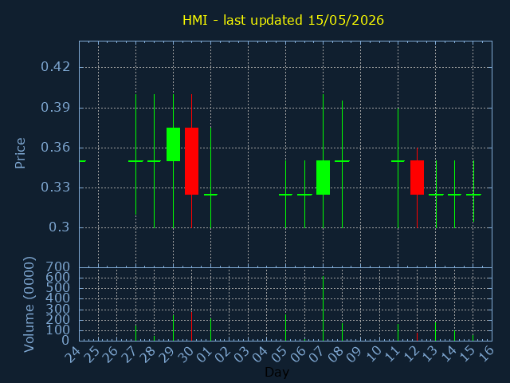Click the green volume bar on day 27
This screenshot has width=510, height=383.
click(x=135, y=333)
